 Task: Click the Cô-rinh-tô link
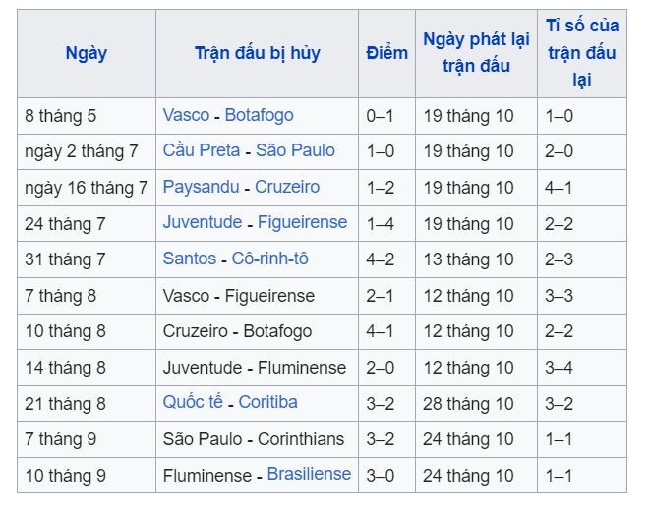click(x=270, y=259)
